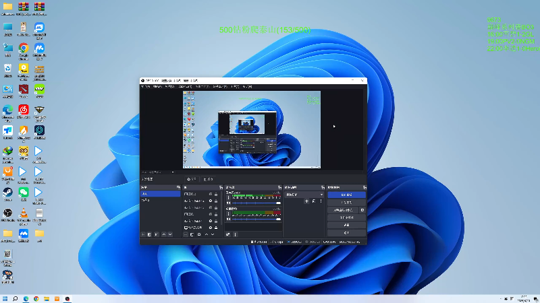The width and height of the screenshot is (540, 303).
Task: Move scene down with the arrow icon
Action: (170, 234)
